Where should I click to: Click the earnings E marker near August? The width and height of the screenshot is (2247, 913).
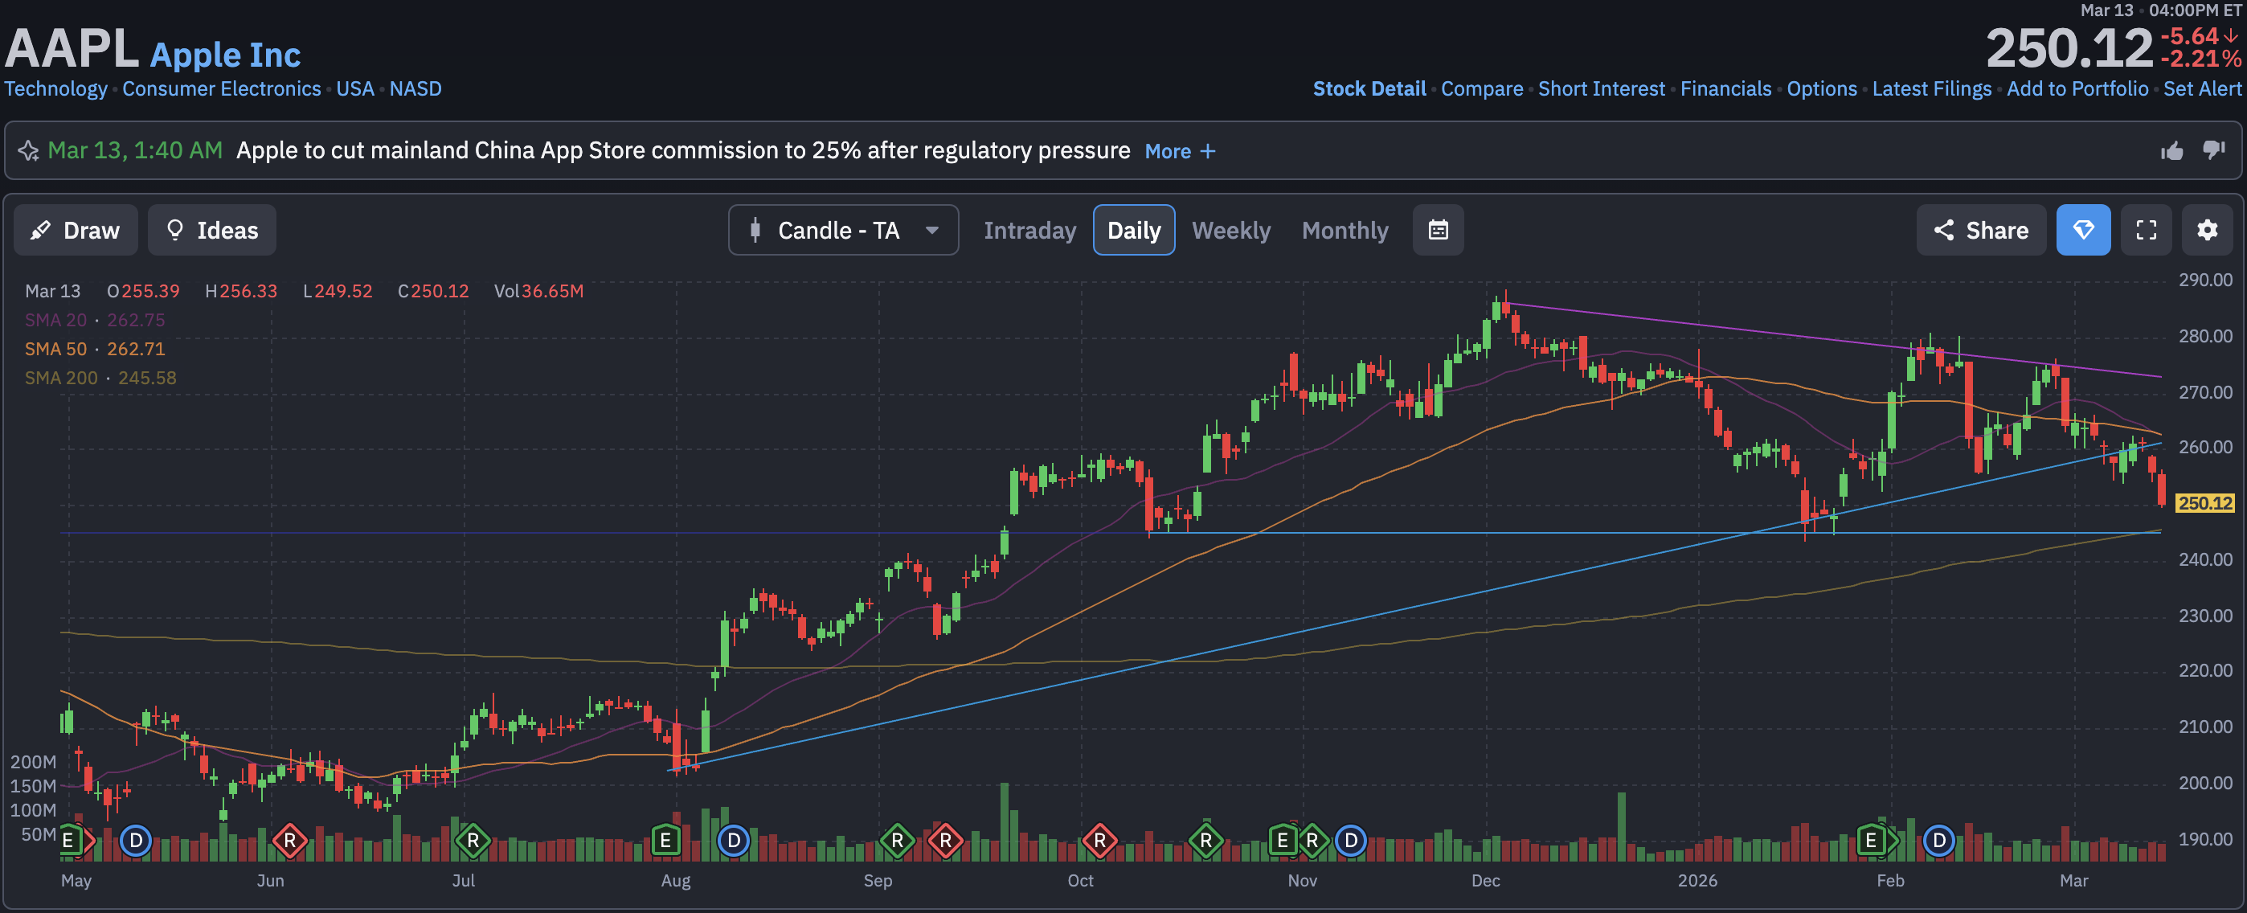point(665,841)
